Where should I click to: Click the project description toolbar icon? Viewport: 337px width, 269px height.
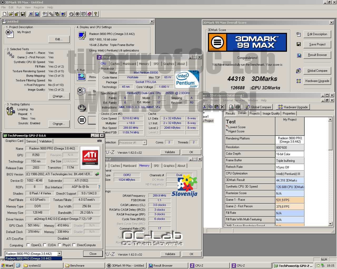pyautogui.click(x=45, y=14)
